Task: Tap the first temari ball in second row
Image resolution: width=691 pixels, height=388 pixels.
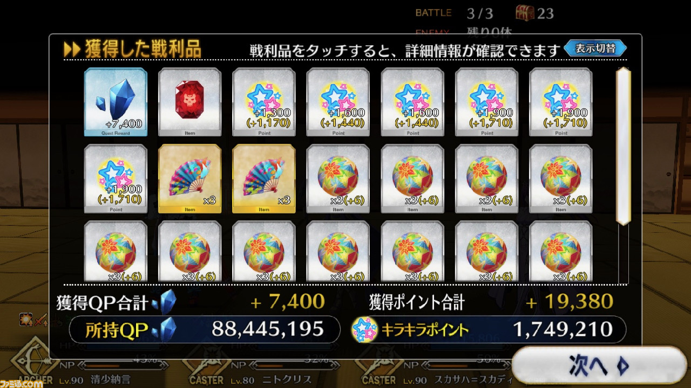Action: 338,179
